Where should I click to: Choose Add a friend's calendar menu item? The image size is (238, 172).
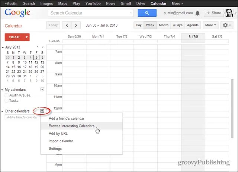point(81,118)
